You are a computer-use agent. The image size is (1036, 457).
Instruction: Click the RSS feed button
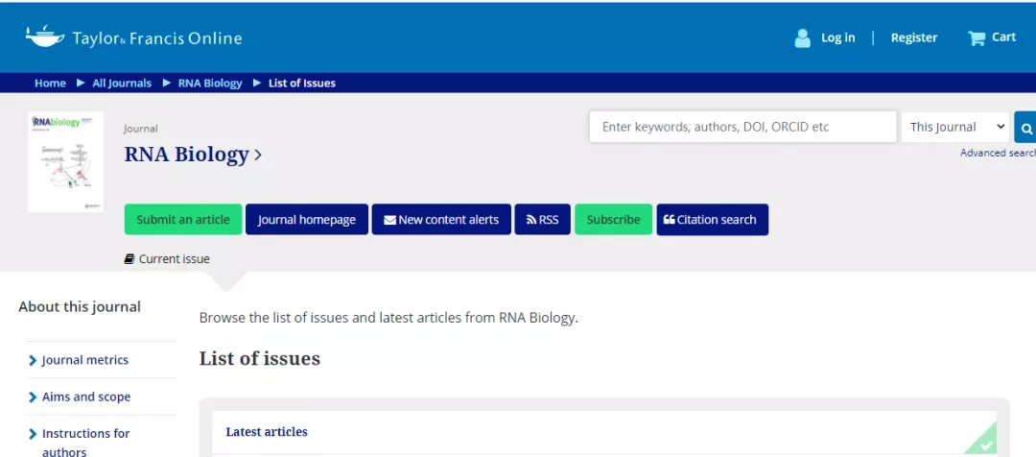click(x=542, y=220)
